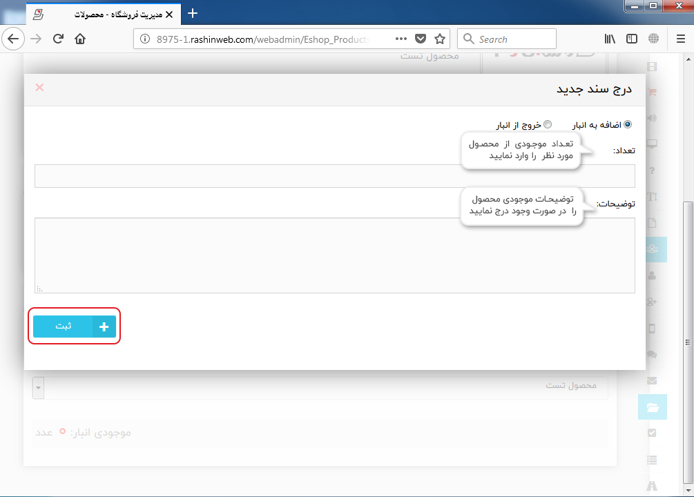
Task: Reload the page with refresh icon
Action: [x=58, y=39]
